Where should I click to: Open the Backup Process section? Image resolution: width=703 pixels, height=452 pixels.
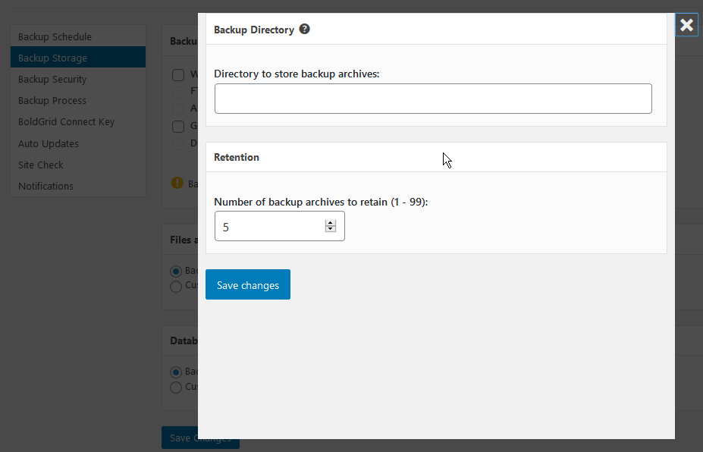[x=52, y=100]
